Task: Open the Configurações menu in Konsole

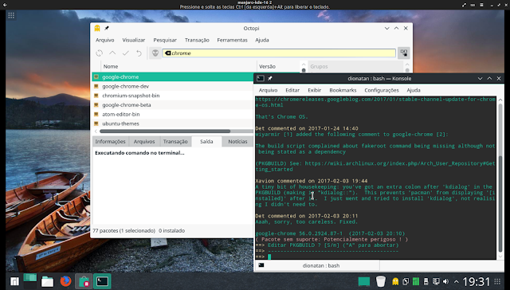Action: coord(382,90)
